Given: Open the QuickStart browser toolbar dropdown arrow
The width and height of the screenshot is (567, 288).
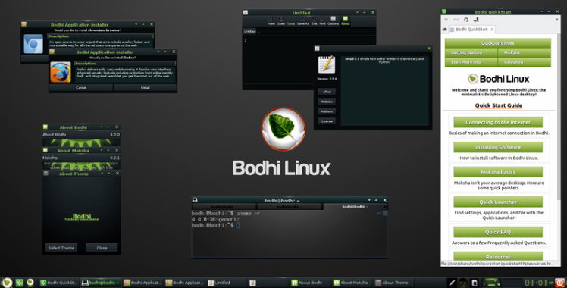Looking at the screenshot, I should 556,20.
